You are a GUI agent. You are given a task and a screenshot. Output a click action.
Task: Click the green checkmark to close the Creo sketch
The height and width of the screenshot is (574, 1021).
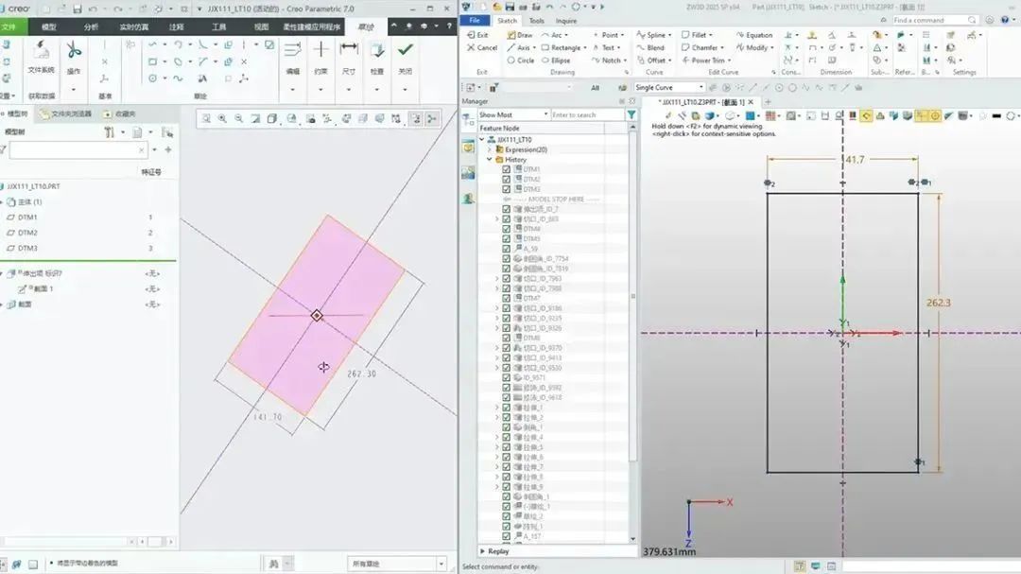(x=405, y=50)
